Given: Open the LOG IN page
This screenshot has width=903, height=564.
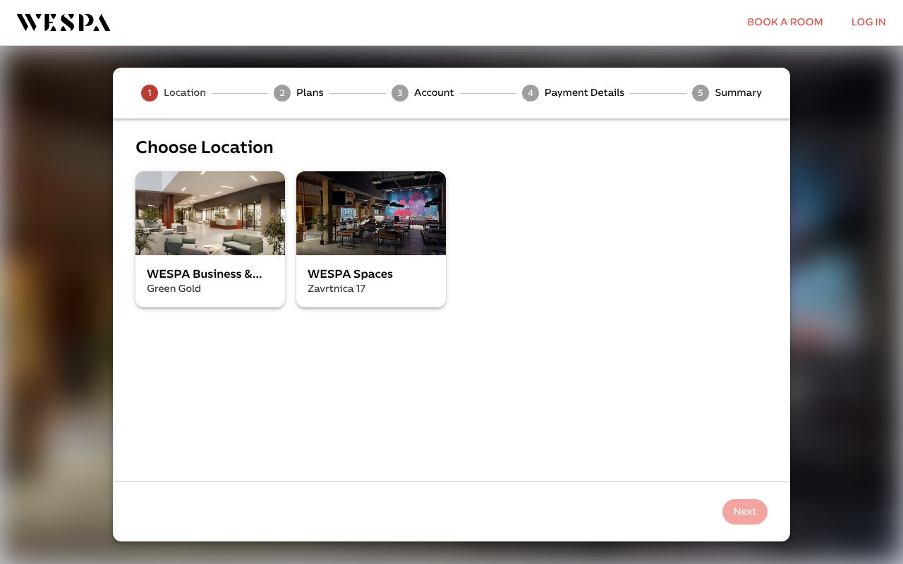Looking at the screenshot, I should click(868, 22).
